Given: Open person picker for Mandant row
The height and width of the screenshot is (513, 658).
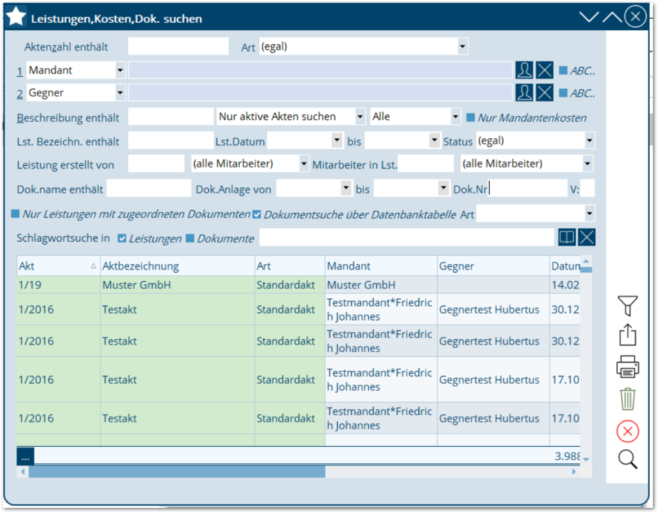Looking at the screenshot, I should pos(524,70).
